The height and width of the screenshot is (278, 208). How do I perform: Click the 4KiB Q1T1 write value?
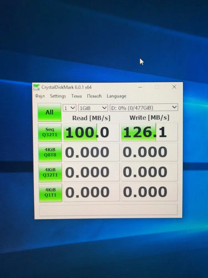click(x=149, y=192)
